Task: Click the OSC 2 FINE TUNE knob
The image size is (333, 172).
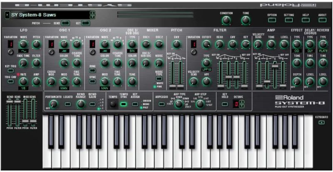Action: 117,82
